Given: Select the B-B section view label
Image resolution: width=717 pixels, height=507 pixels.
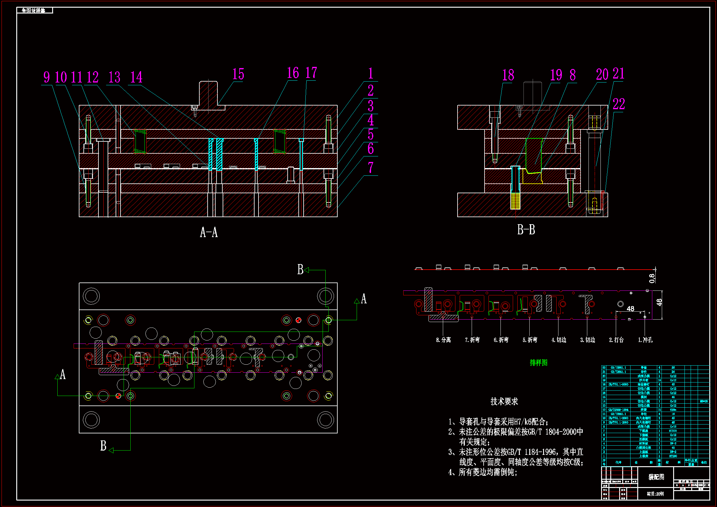Looking at the screenshot, I should coord(526,230).
